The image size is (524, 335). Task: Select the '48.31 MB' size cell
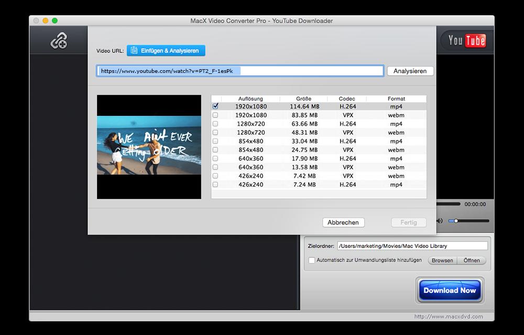coord(304,133)
